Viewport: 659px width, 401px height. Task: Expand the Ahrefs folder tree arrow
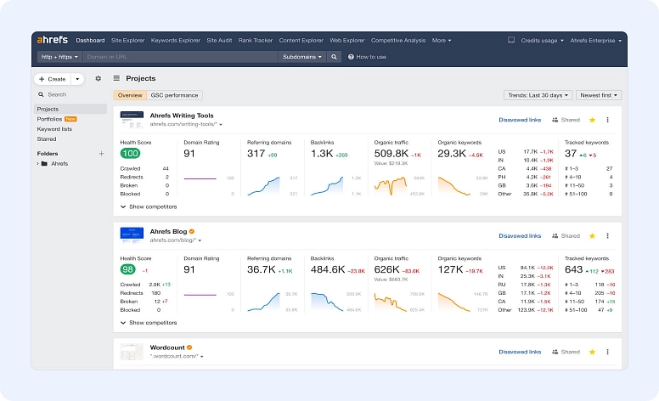tap(38, 163)
